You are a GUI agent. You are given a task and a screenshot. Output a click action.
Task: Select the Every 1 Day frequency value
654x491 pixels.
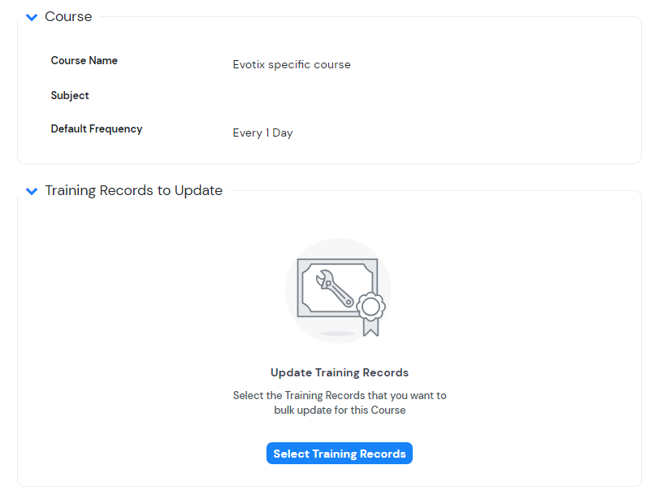(x=262, y=133)
